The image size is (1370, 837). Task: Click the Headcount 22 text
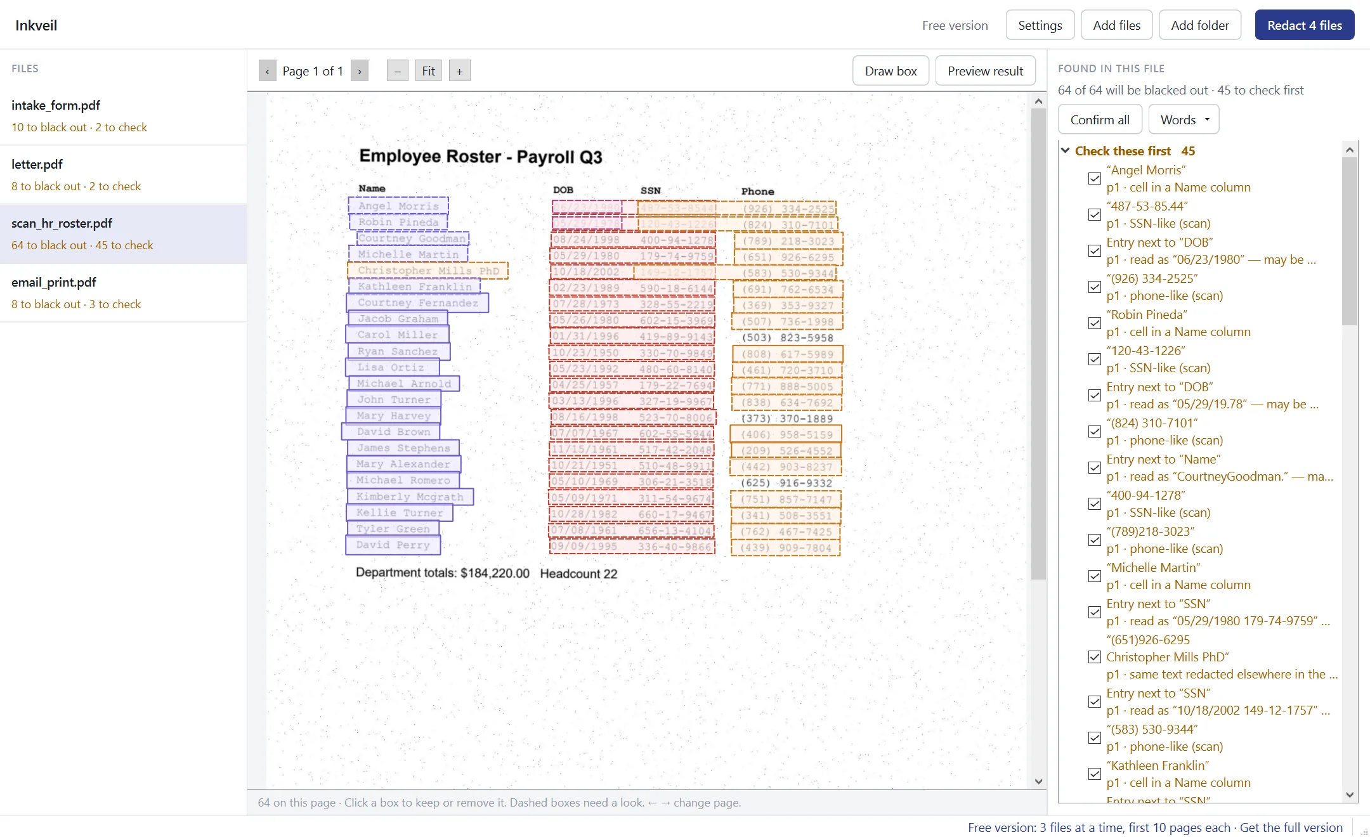click(578, 574)
